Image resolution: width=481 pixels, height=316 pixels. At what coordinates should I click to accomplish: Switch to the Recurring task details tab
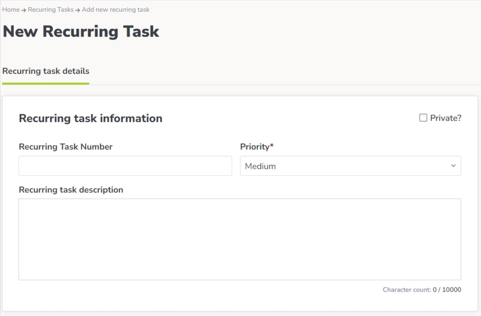[x=46, y=71]
